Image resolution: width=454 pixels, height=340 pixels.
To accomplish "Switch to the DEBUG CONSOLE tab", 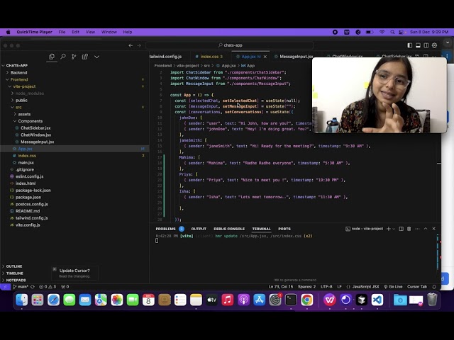I will pyautogui.click(x=229, y=229).
